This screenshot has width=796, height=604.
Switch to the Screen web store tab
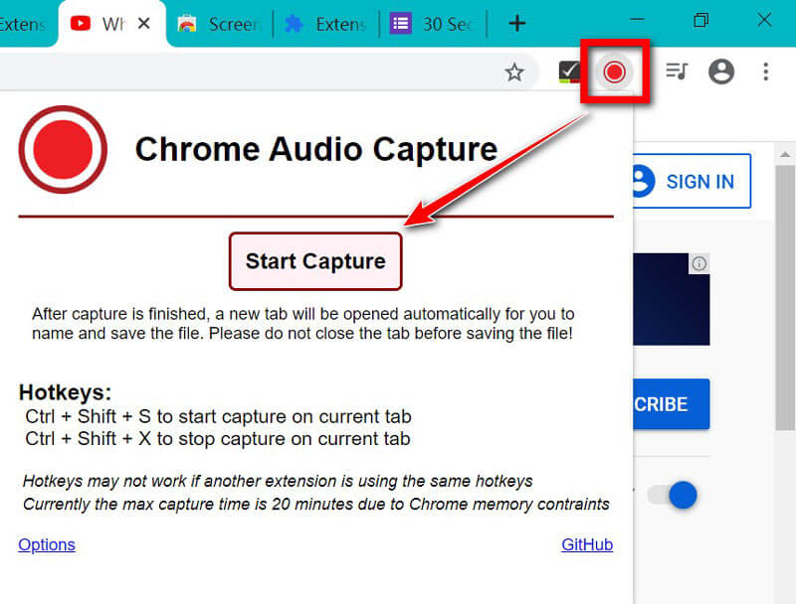point(218,24)
